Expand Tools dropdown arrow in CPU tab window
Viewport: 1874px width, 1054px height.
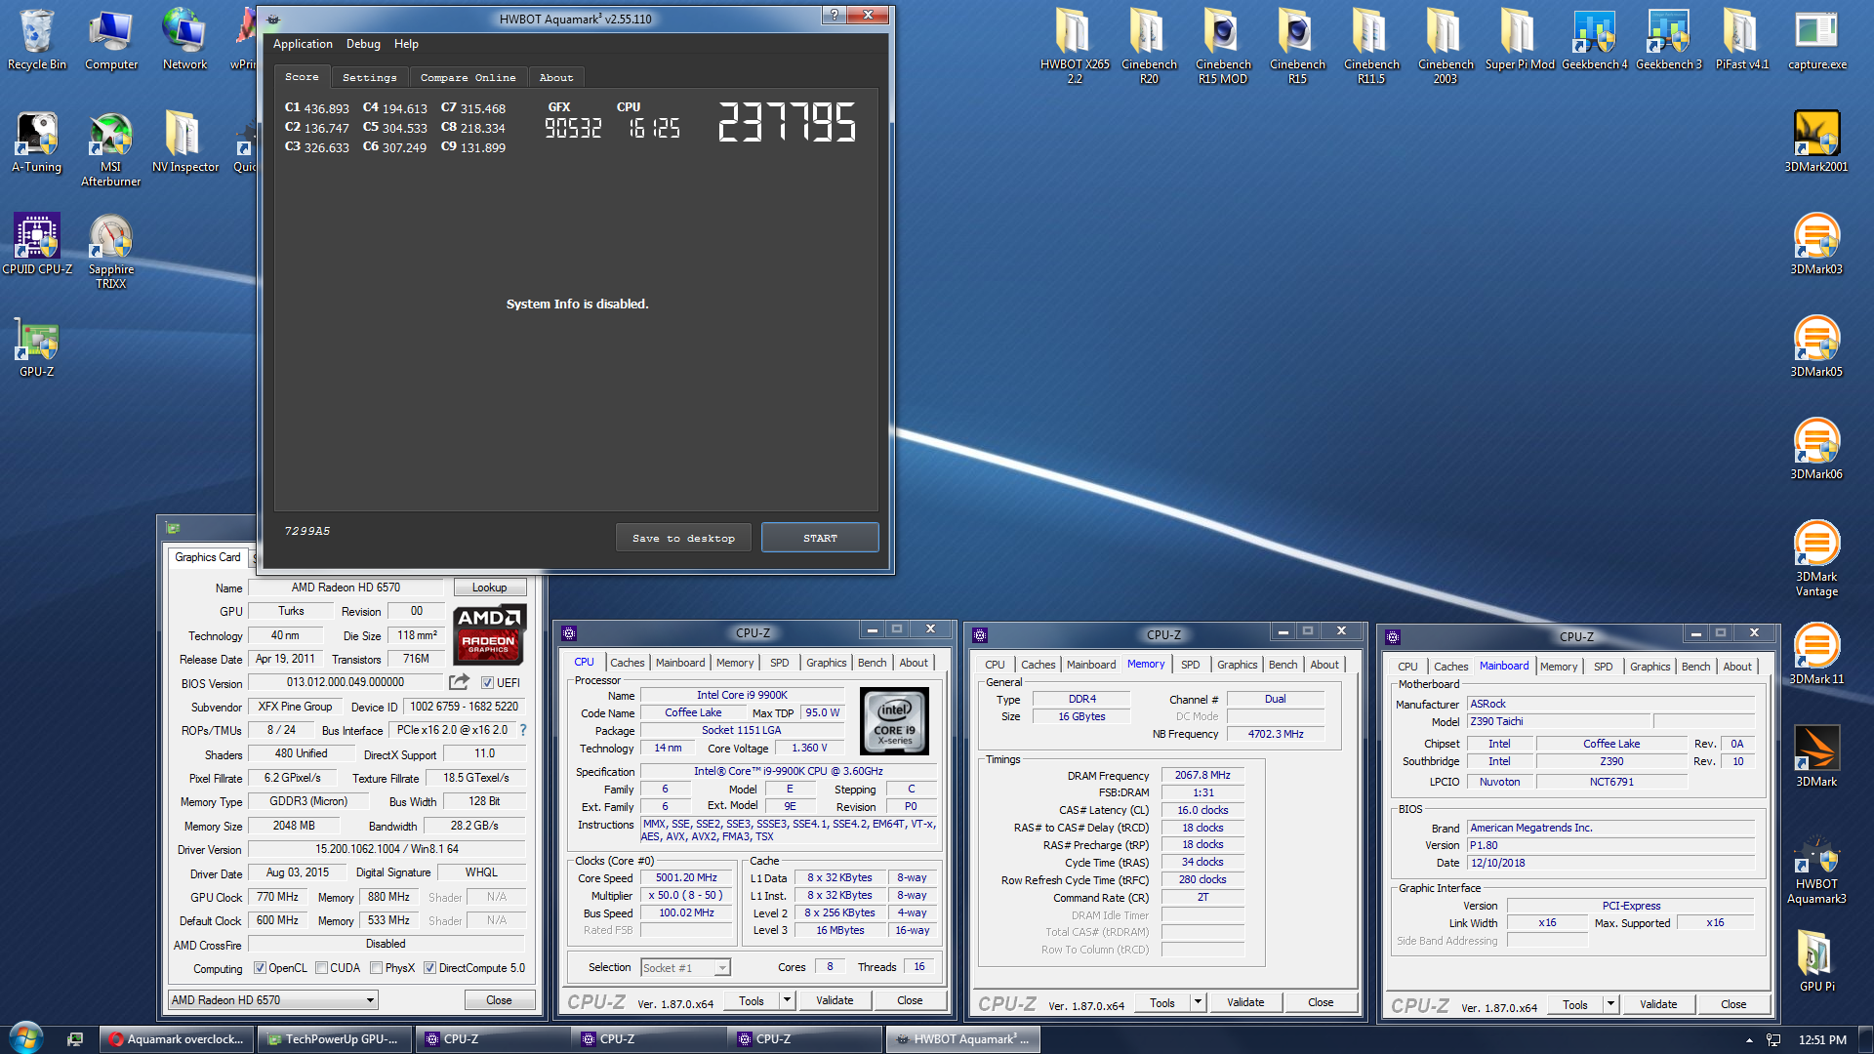coord(787,1000)
